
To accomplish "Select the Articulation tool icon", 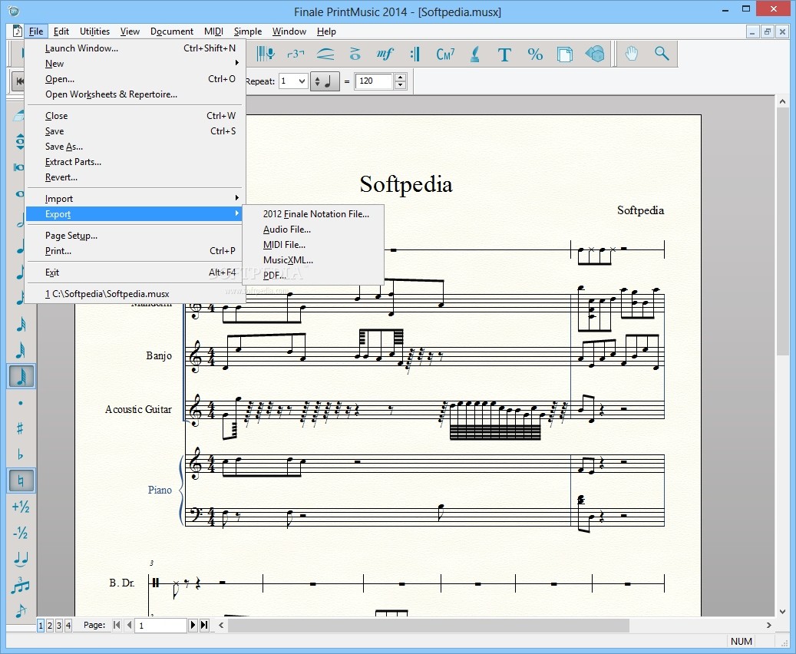I will [x=355, y=53].
